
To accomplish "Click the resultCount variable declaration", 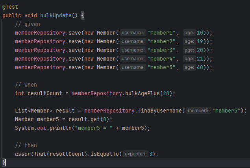I will (45, 93).
